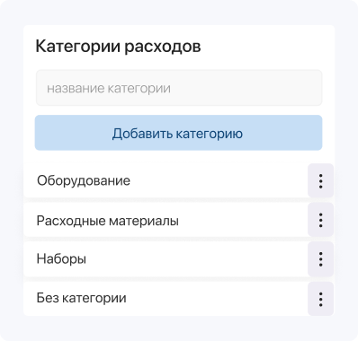Click the Наборы label text

tap(61, 259)
